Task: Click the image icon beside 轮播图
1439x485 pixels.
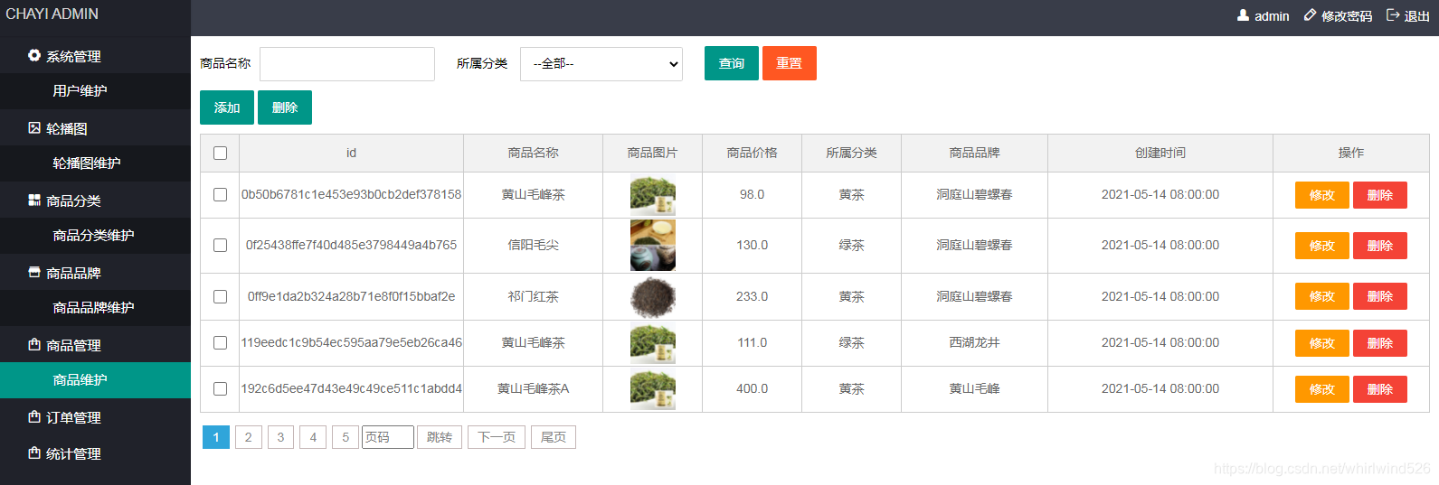Action: (34, 128)
